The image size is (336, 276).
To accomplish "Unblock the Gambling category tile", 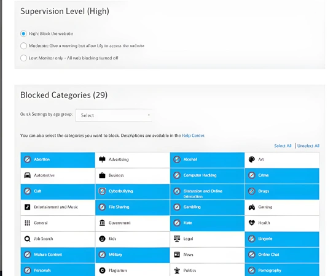I will click(x=207, y=207).
